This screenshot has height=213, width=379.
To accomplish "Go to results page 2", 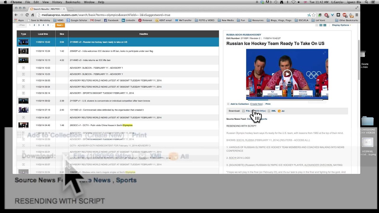I will point(34,25).
